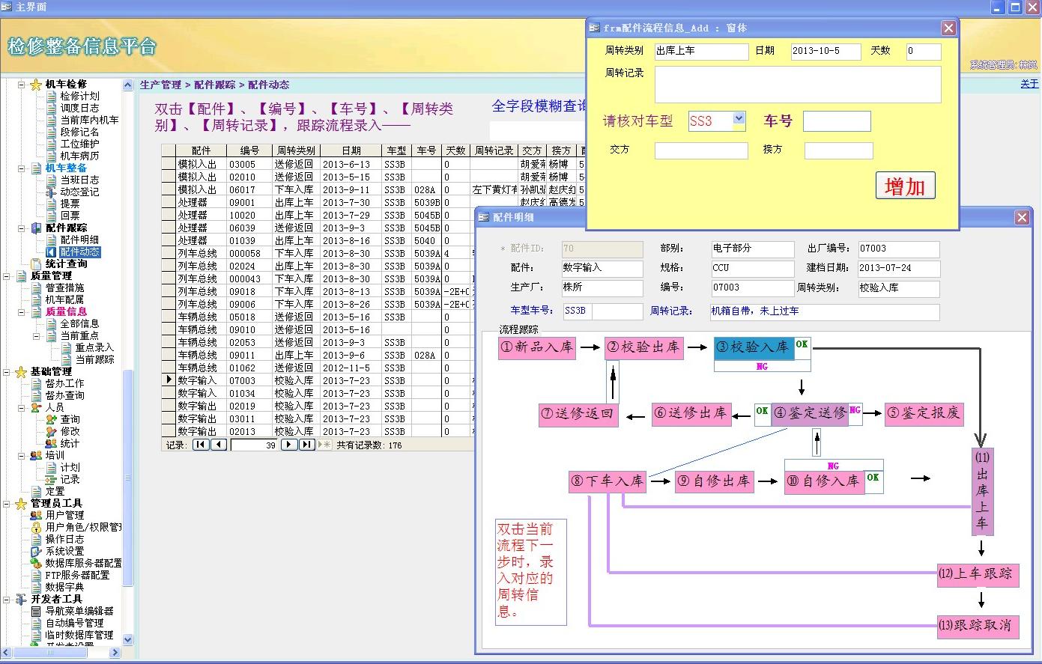Click the star icon beside 基础管理
This screenshot has height=664, width=1042.
point(20,371)
